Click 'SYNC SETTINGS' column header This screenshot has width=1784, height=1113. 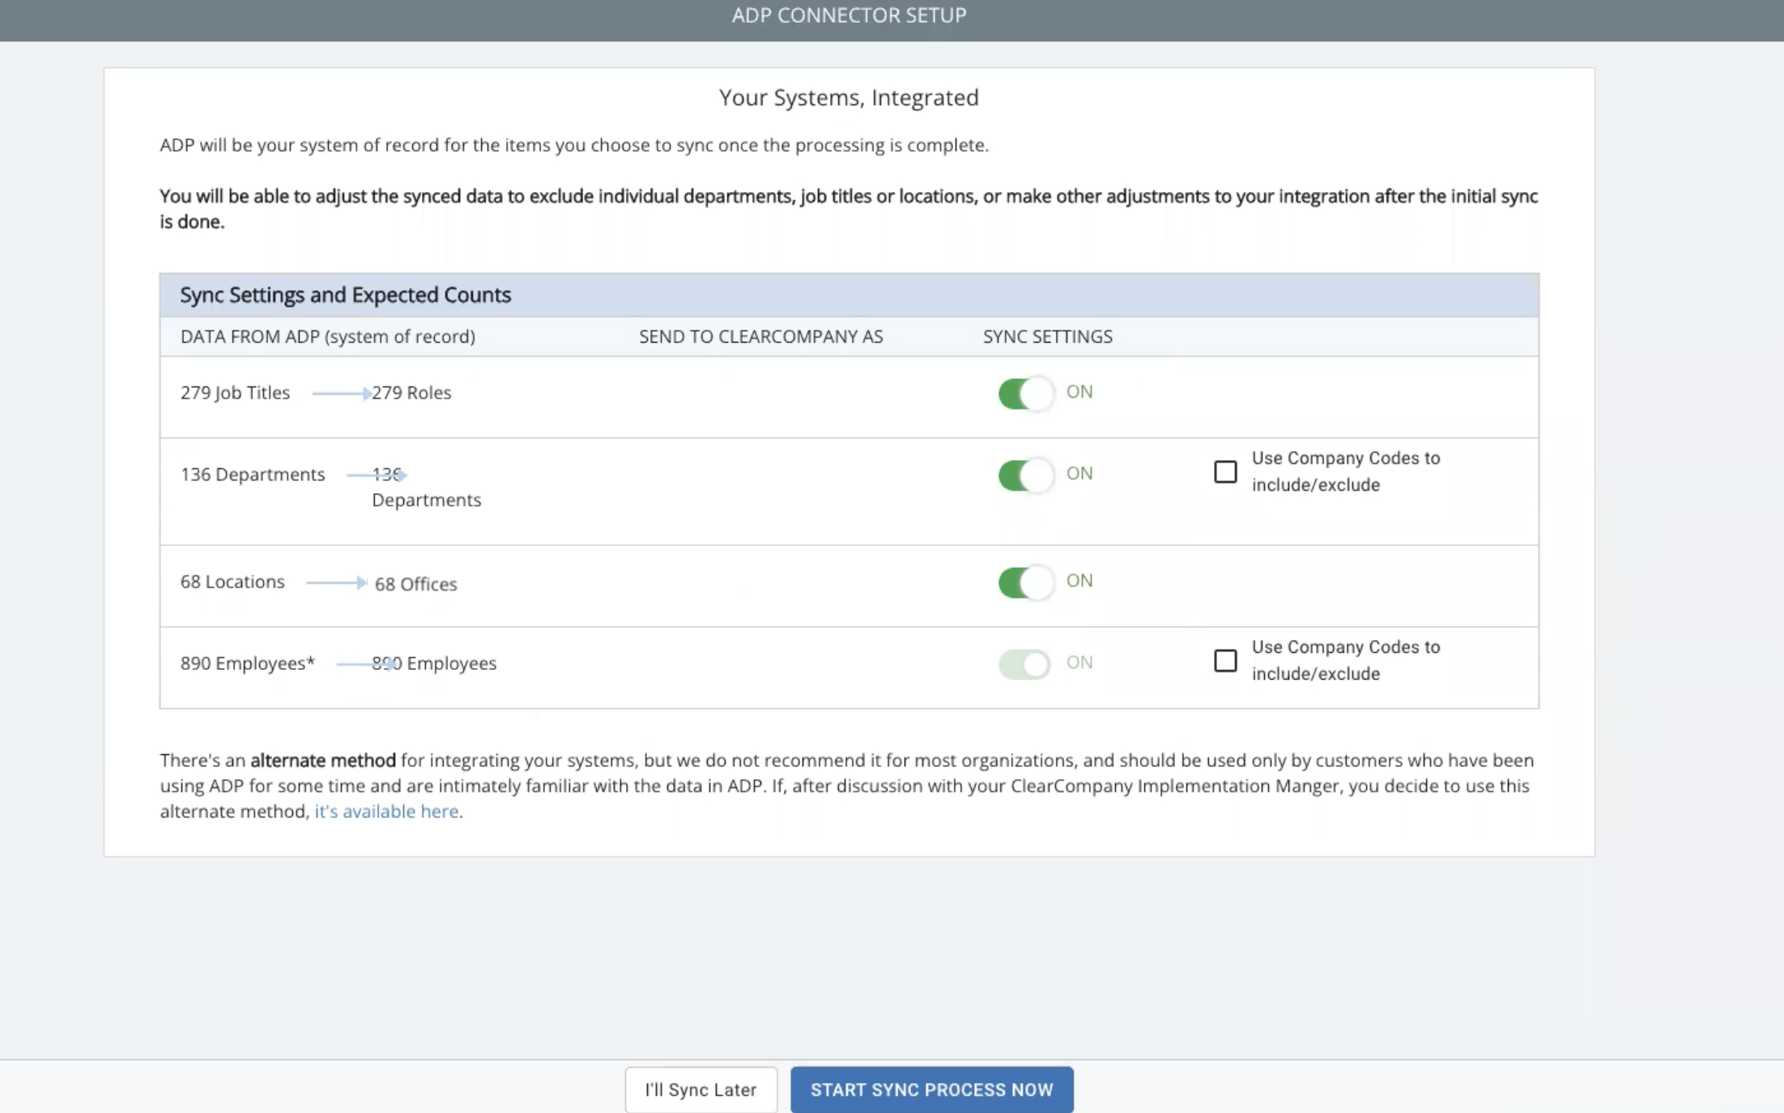click(x=1048, y=336)
